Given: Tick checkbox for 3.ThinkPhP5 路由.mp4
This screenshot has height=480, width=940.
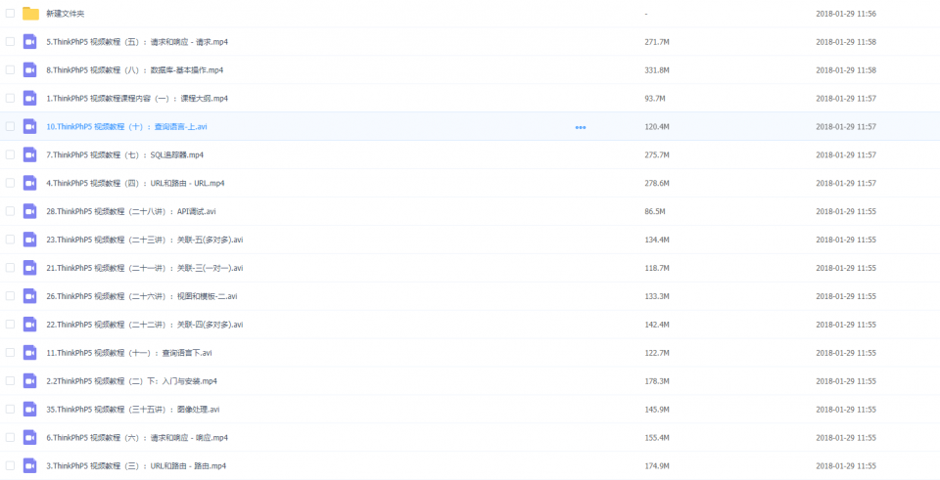Looking at the screenshot, I should tap(10, 465).
